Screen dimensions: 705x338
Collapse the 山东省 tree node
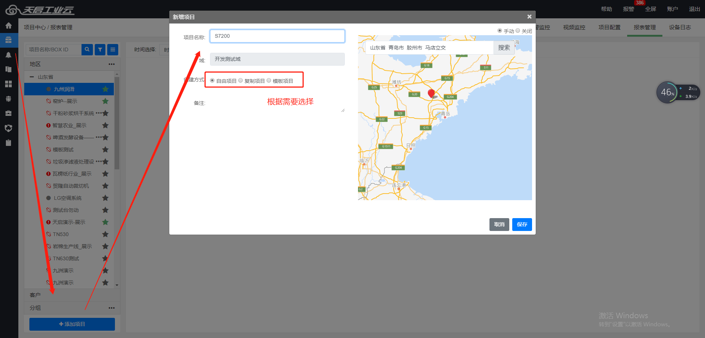[32, 77]
